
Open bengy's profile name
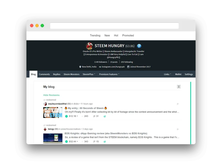(x=51, y=129)
